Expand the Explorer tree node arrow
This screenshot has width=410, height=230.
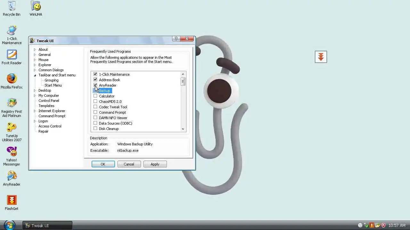[x=35, y=65]
